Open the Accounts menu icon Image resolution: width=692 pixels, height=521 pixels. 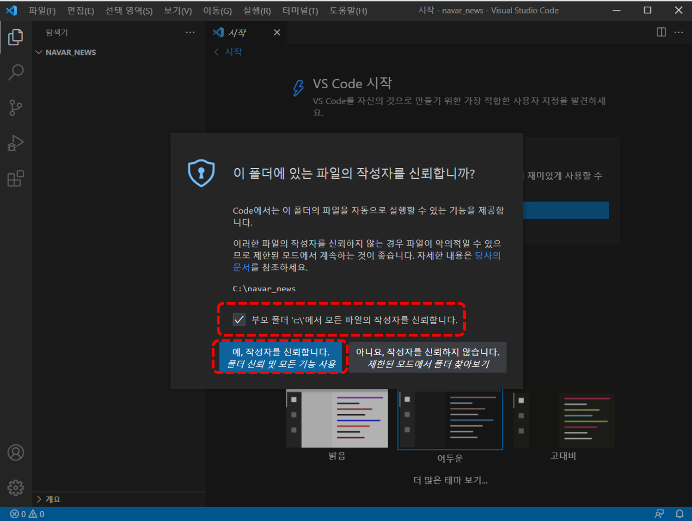tap(16, 453)
